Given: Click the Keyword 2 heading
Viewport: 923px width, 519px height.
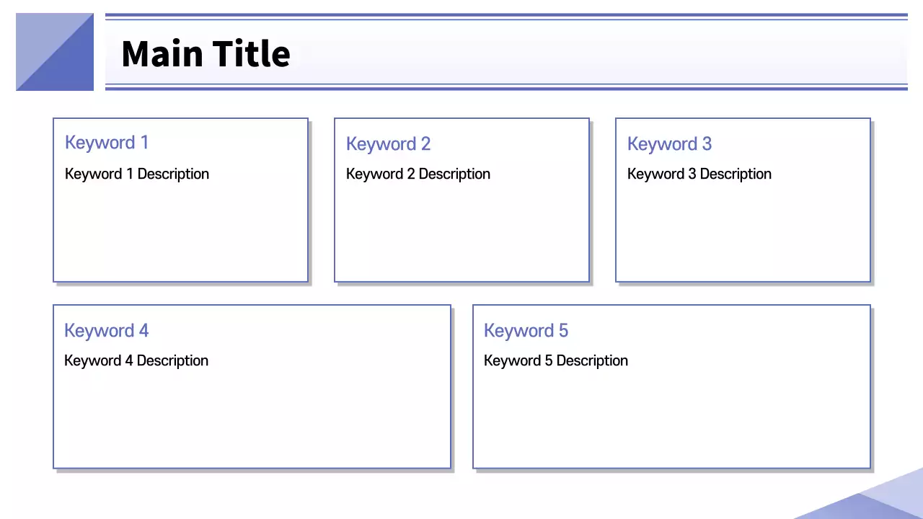Looking at the screenshot, I should [388, 144].
